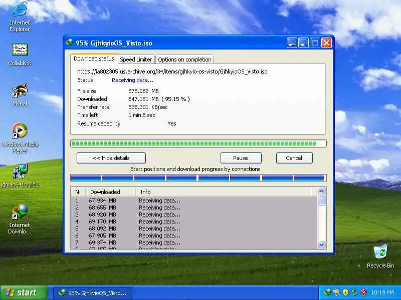
Task: Click the red shield alert tray icon
Action: pyautogui.click(x=363, y=292)
